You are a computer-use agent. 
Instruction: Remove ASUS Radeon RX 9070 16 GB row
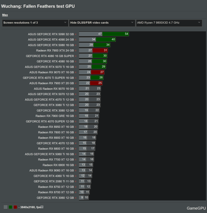(x=75, y=89)
